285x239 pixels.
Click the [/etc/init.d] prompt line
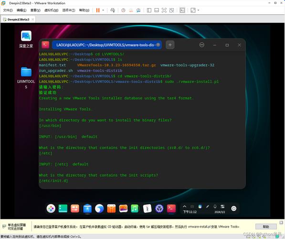(53, 181)
